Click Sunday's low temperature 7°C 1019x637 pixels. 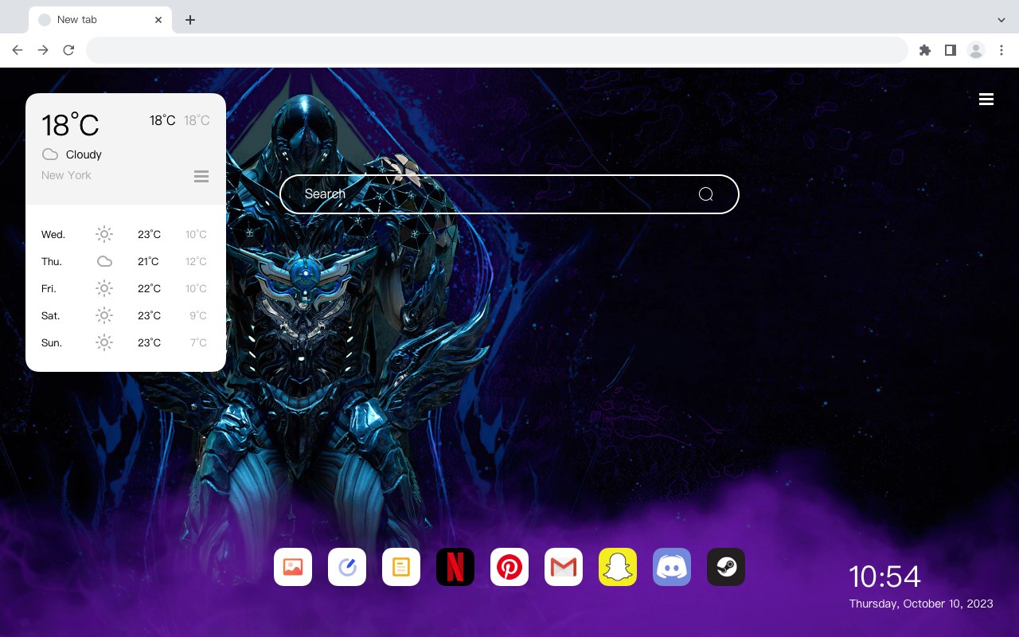[x=198, y=342]
